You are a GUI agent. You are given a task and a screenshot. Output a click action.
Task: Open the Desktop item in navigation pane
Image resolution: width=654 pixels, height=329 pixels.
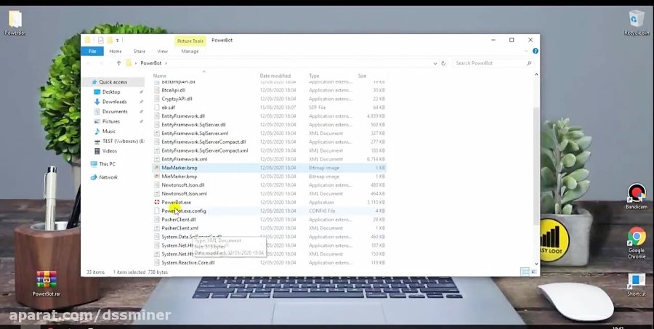pyautogui.click(x=111, y=92)
